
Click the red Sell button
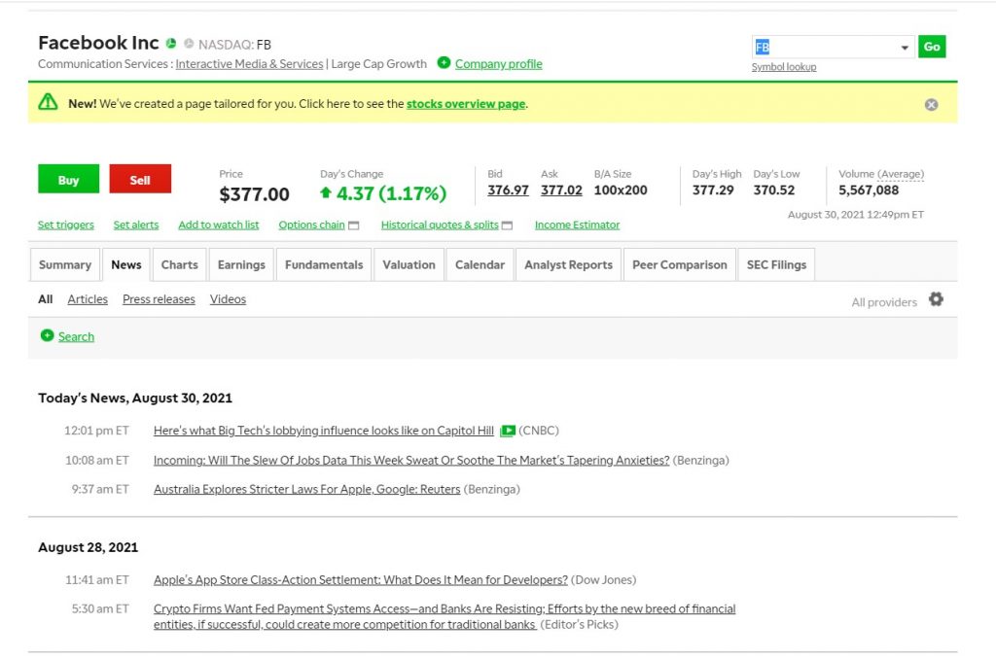coord(140,179)
